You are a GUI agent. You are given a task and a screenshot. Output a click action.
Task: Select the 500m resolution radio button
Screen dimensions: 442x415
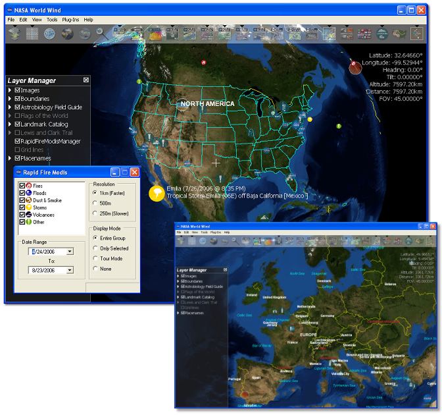pos(95,203)
